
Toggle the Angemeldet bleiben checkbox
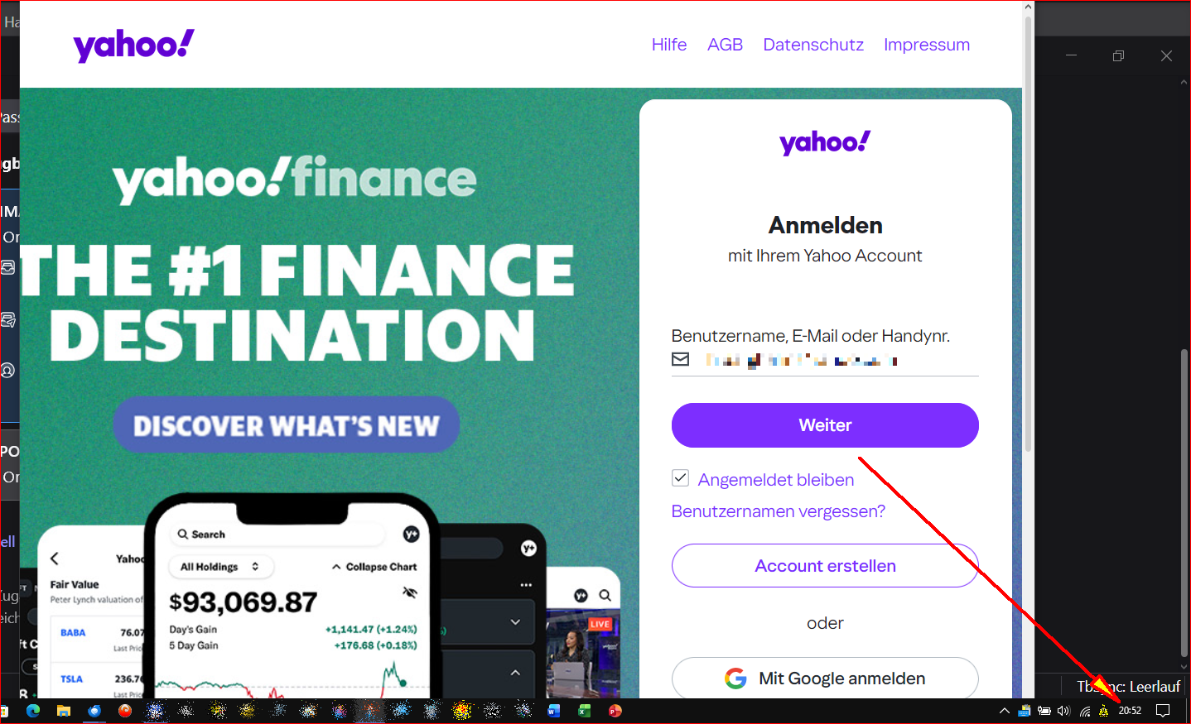tap(681, 478)
